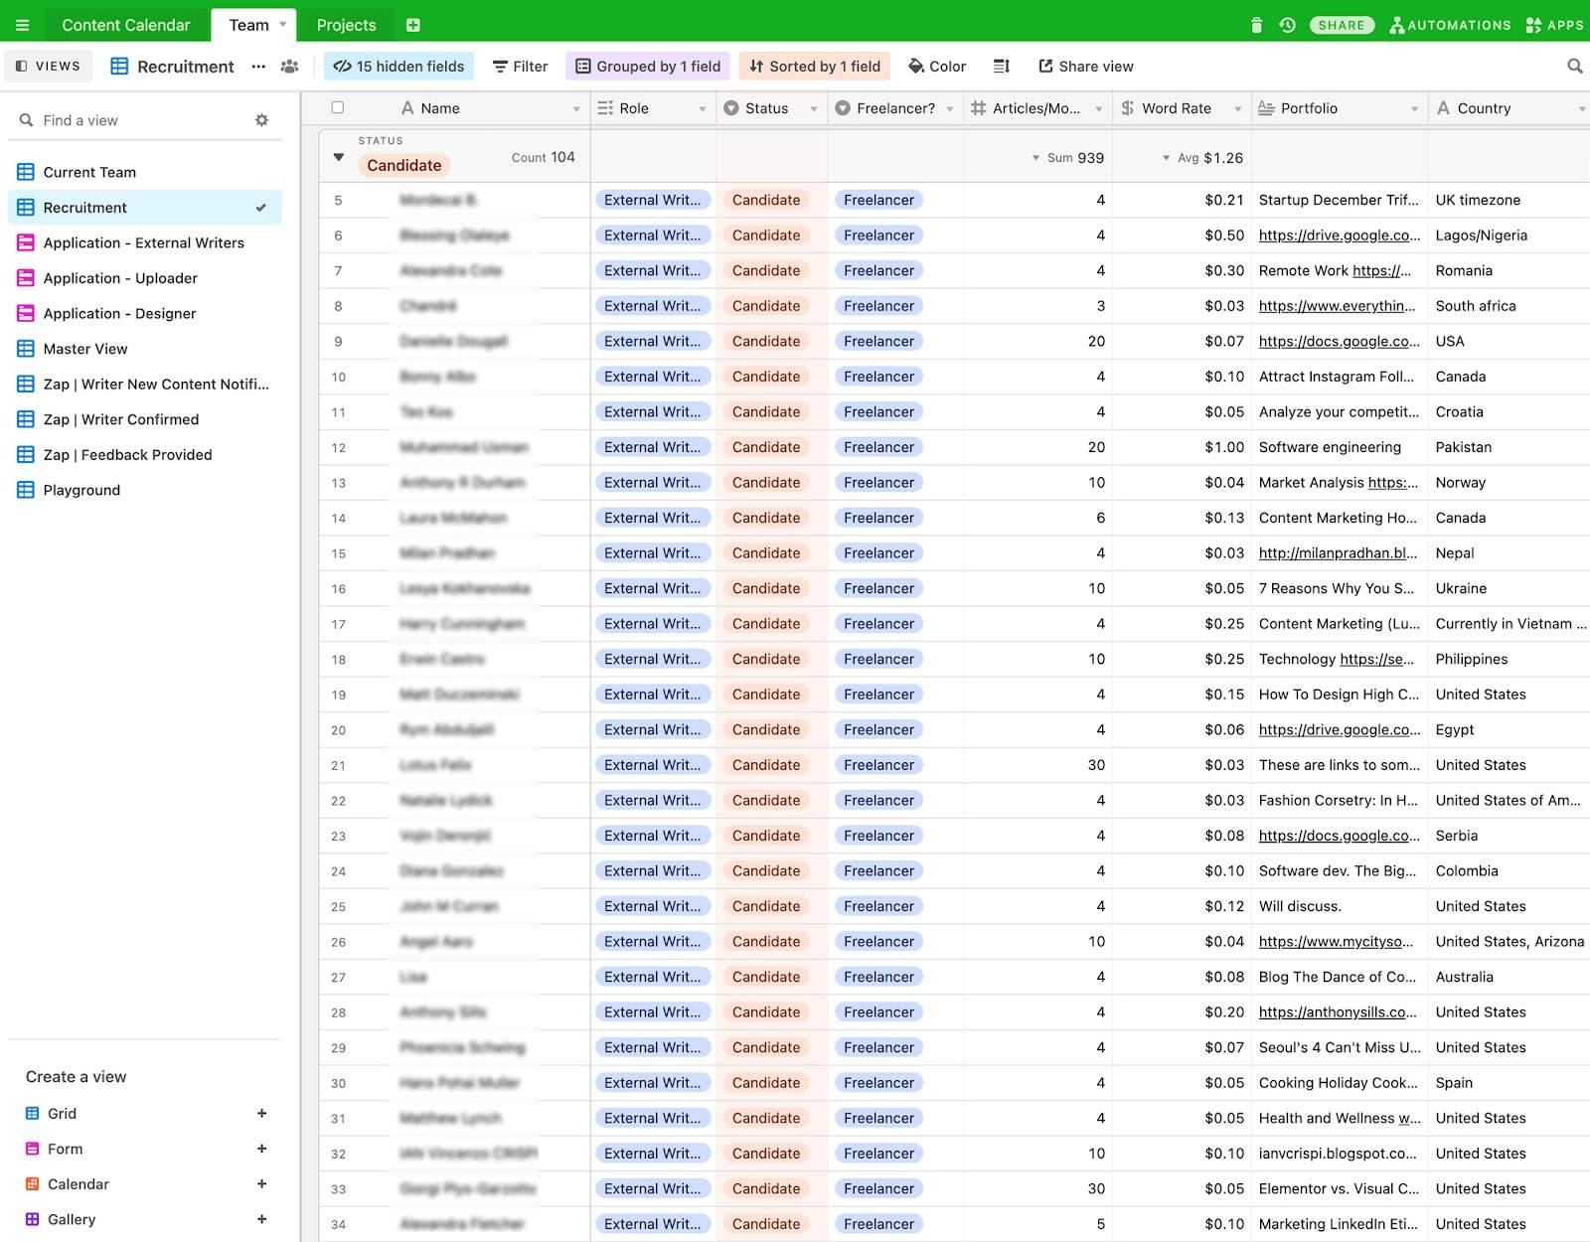This screenshot has height=1242, width=1590.
Task: Change Avg $1.26 summary function
Action: (1202, 158)
